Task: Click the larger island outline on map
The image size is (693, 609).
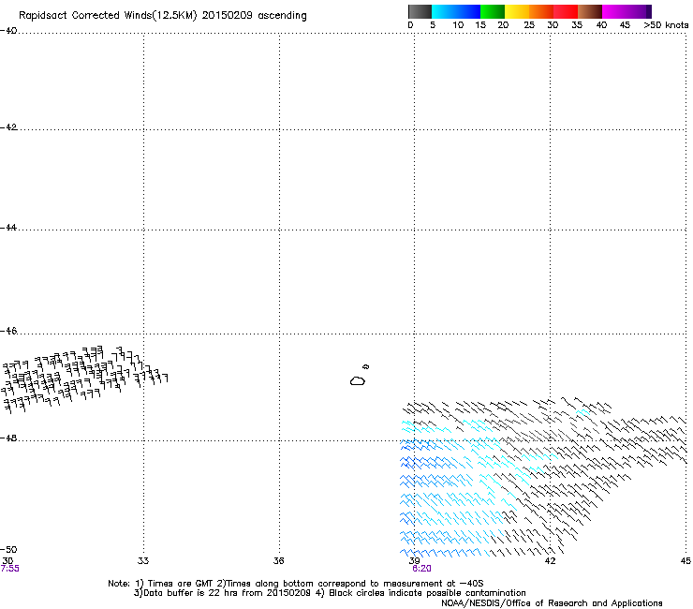Action: pos(358,380)
